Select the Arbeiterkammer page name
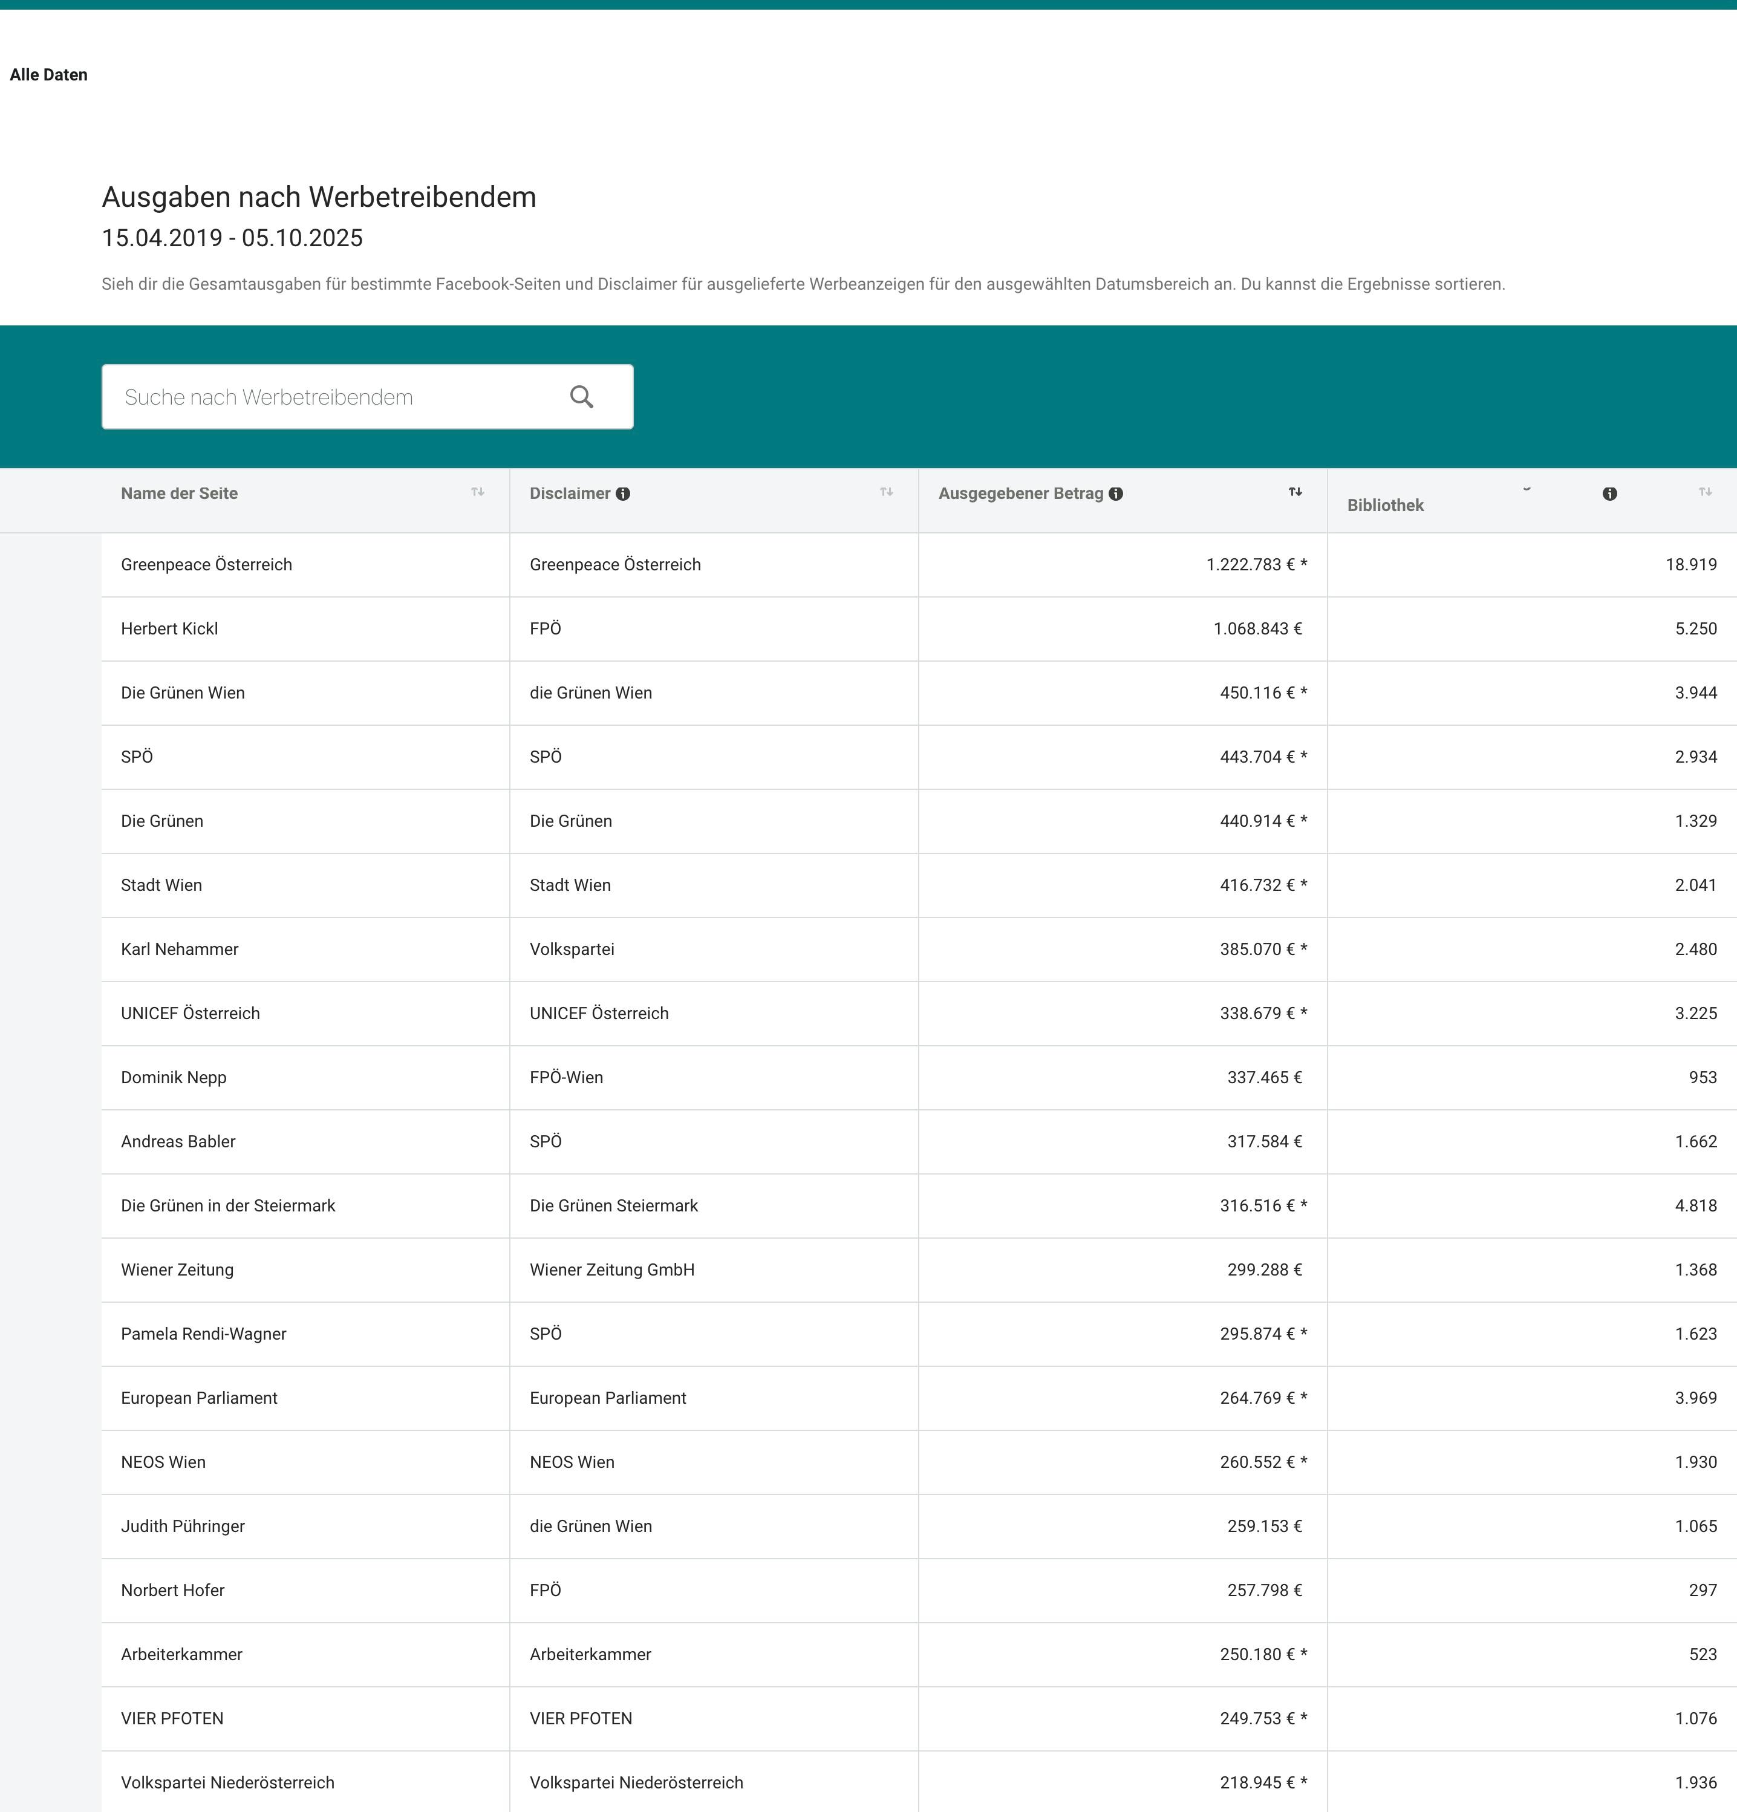 (x=181, y=1655)
